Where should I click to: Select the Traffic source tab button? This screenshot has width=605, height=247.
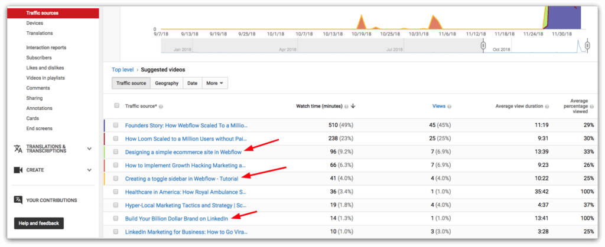pos(131,83)
